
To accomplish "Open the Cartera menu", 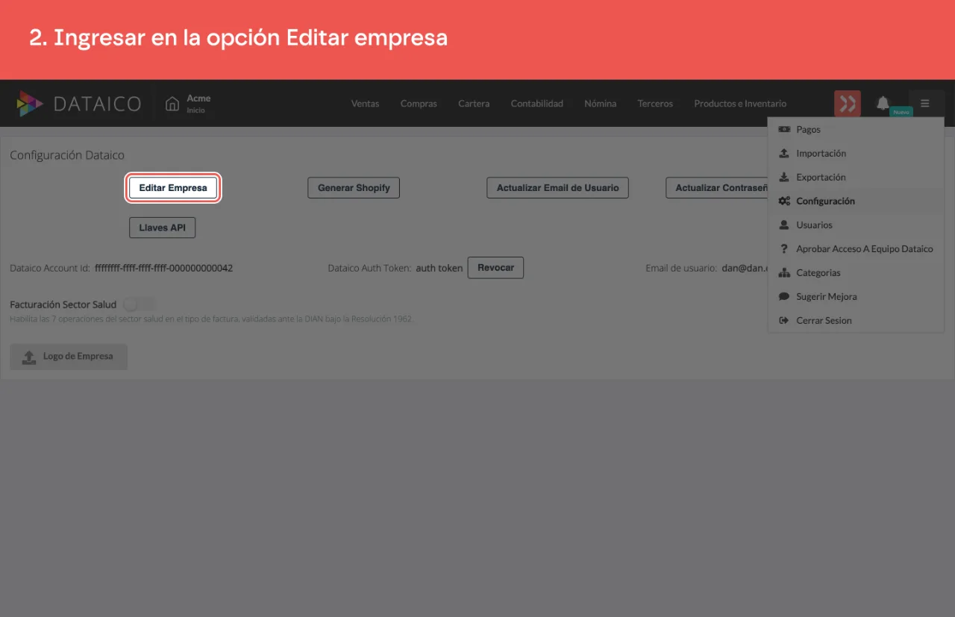I will [474, 104].
